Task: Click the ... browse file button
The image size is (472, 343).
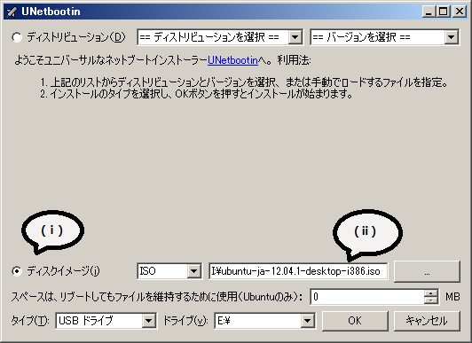Action: tap(427, 272)
